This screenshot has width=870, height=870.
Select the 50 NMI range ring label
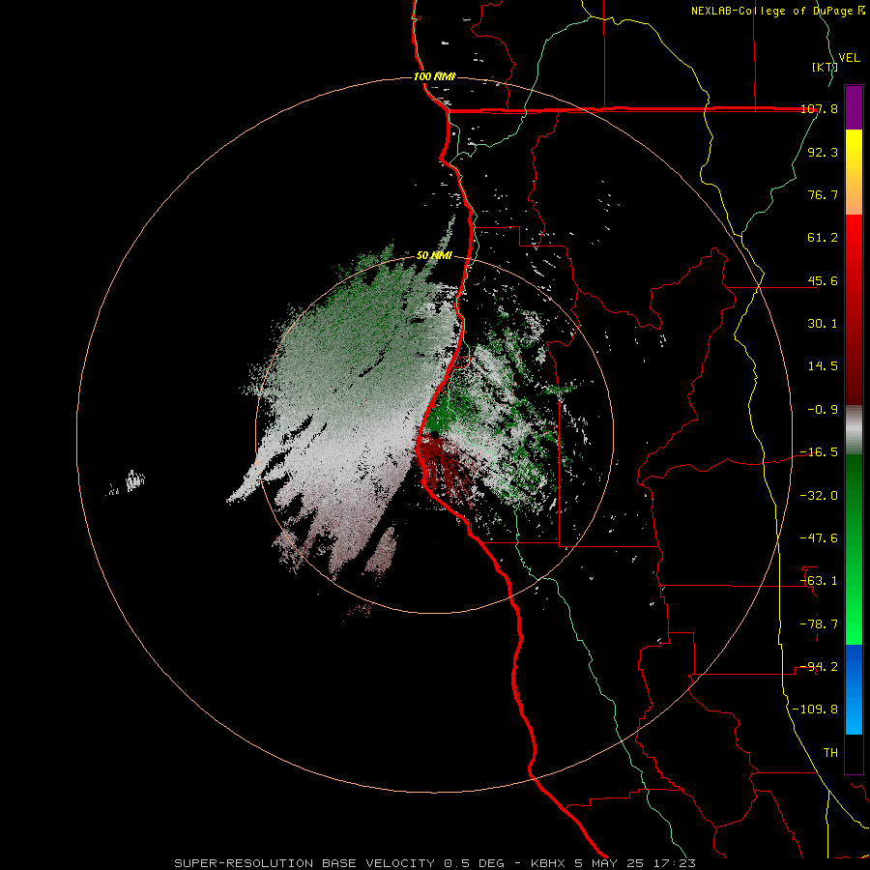click(434, 255)
